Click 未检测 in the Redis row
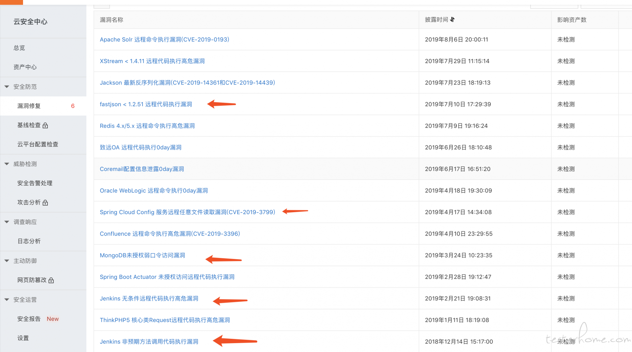Viewport: 632px width, 352px height. (x=566, y=126)
